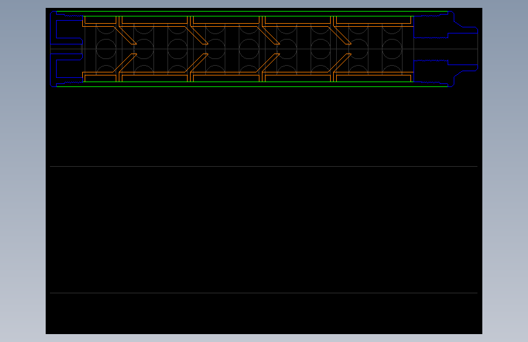Click the outermost green tube line along top
Image resolution: width=528 pixels, height=342 pixels.
(252, 12)
